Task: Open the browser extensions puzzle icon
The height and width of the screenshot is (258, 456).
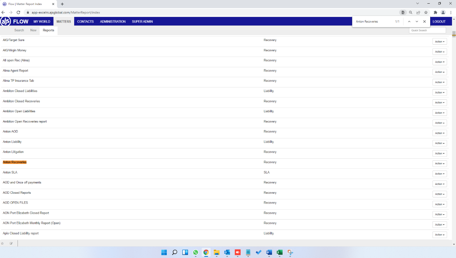Action: click(435, 12)
